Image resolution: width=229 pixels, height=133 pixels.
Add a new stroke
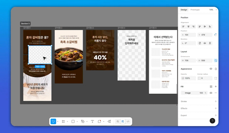coord(216,101)
